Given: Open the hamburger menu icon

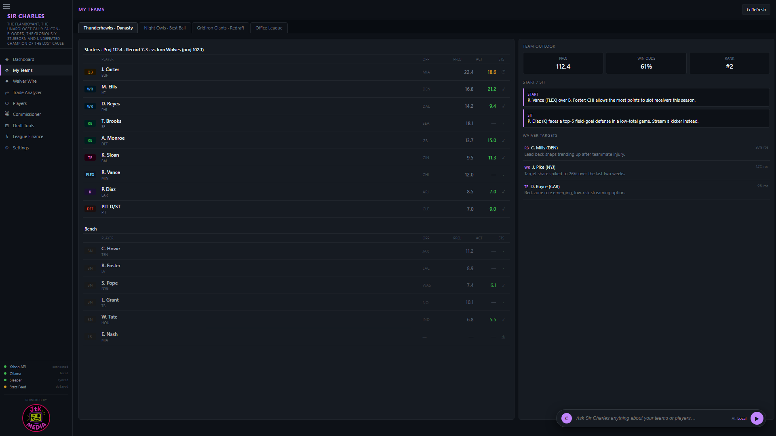Looking at the screenshot, I should coord(6,6).
